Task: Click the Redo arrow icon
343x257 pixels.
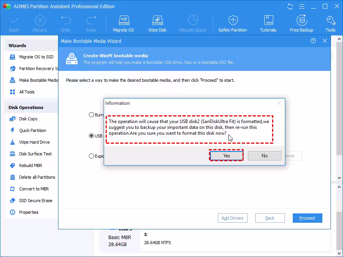Action: click(91, 21)
